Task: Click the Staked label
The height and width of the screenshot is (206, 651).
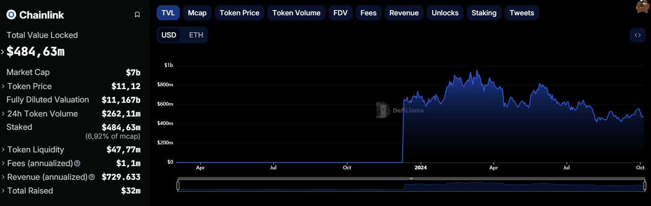Action: [19, 127]
